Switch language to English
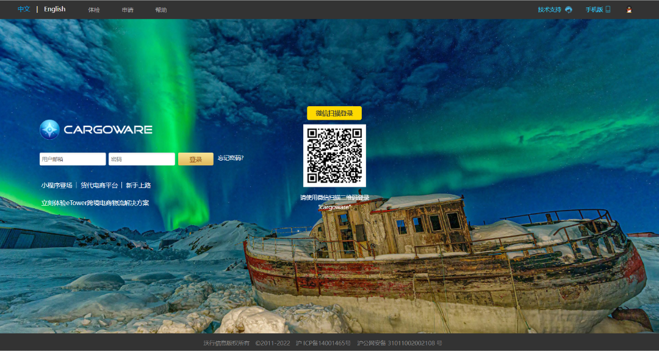The height and width of the screenshot is (351, 659). [x=54, y=9]
